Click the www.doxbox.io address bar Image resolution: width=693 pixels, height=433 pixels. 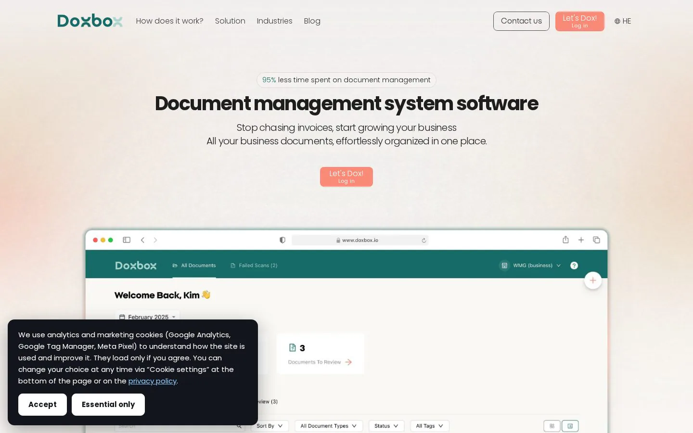coord(360,240)
